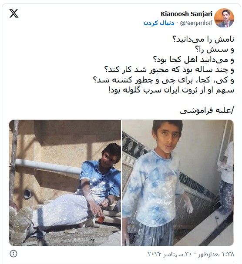Select the line نامش را می‌دانید؟
This screenshot has height=264, width=242.
203,40
